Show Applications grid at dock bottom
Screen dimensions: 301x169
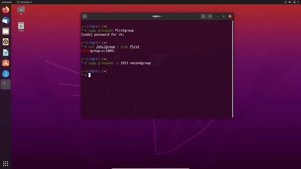[6, 163]
